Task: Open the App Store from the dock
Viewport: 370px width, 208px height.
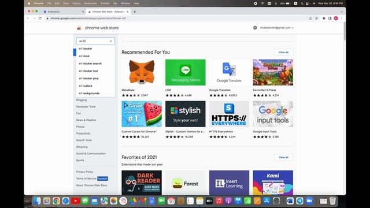Action: [267, 200]
